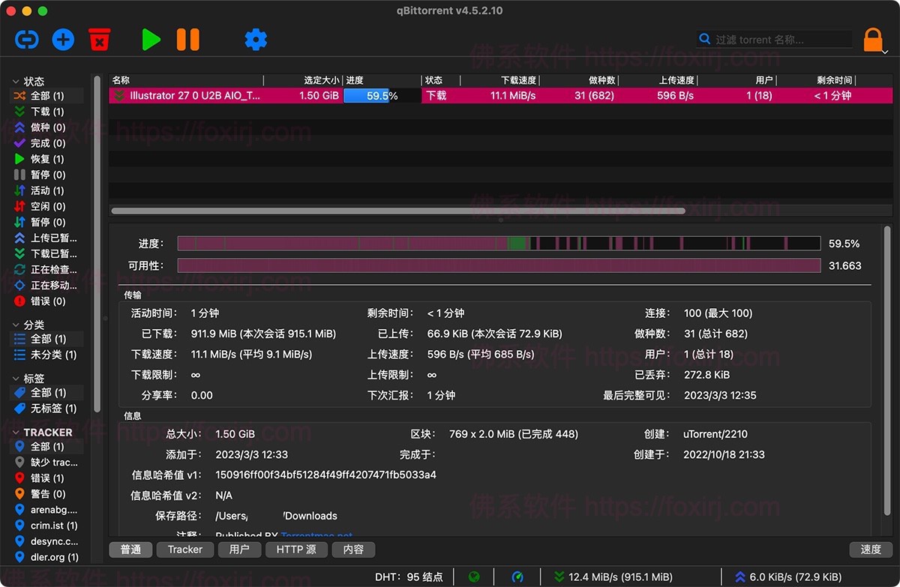Resume the torrent with the green play icon
Screen dimensions: 900x587
coord(150,40)
